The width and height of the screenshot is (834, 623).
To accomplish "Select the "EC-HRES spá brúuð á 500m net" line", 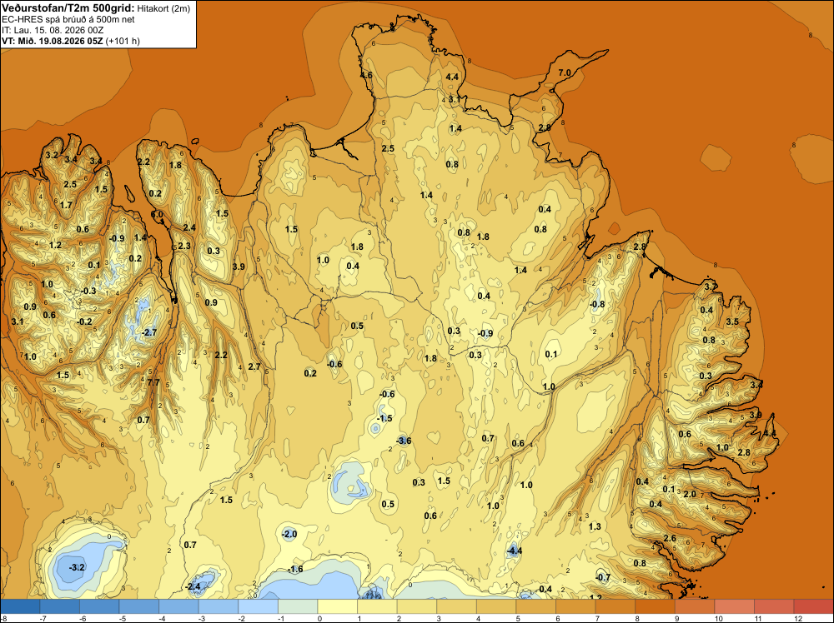I will pos(68,19).
